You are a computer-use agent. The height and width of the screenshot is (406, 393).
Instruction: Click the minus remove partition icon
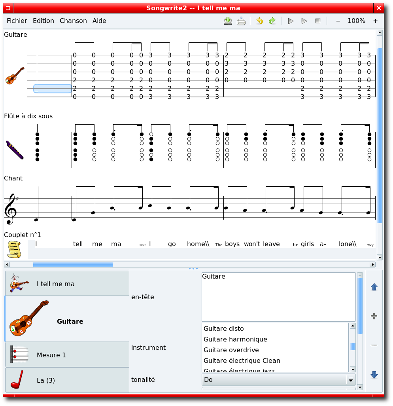(x=374, y=345)
